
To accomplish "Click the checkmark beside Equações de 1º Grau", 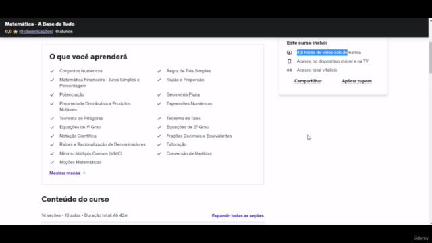I will click(52, 128).
